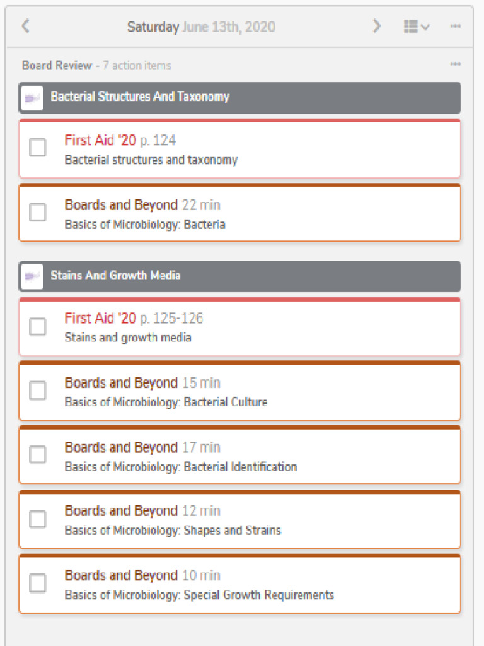Image resolution: width=484 pixels, height=646 pixels.
Task: Open the Saturday June 13th, 2020 date
Action: coord(201,27)
